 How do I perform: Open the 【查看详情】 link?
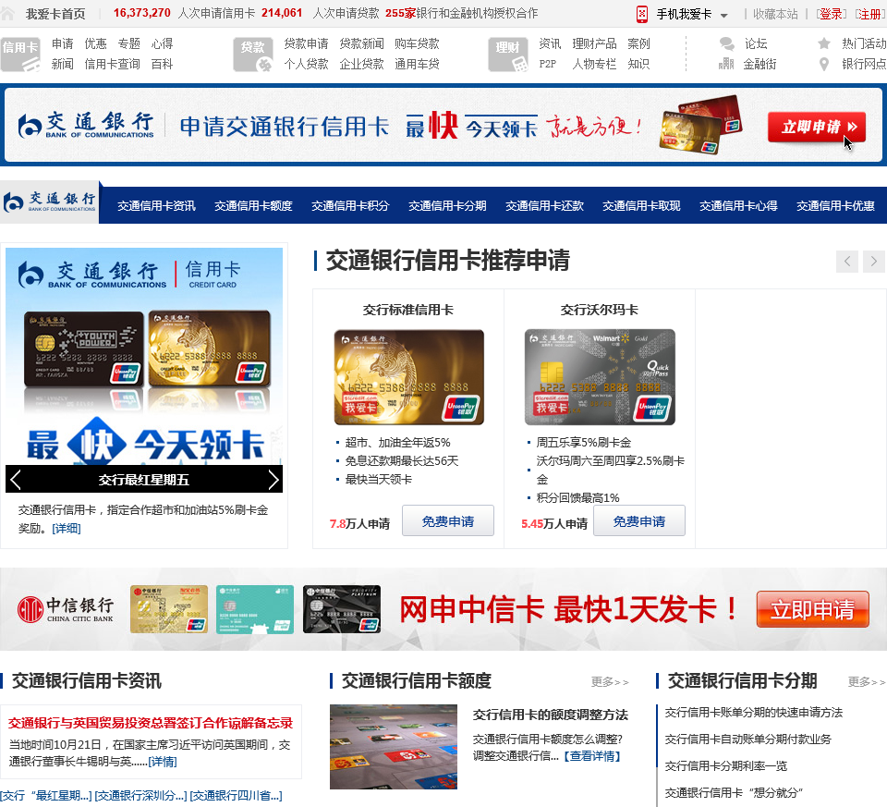pyautogui.click(x=592, y=756)
